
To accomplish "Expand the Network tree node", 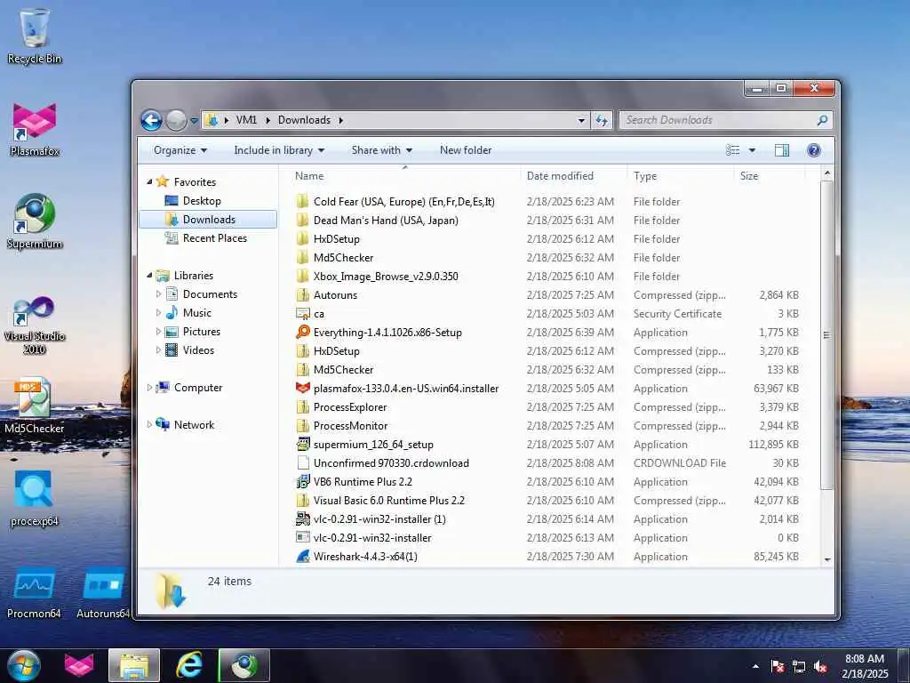I will [149, 424].
